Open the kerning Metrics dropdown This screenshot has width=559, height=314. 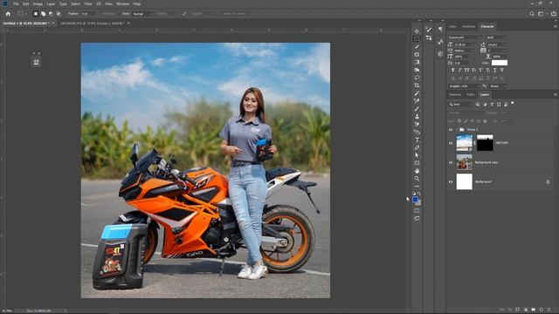[x=465, y=51]
